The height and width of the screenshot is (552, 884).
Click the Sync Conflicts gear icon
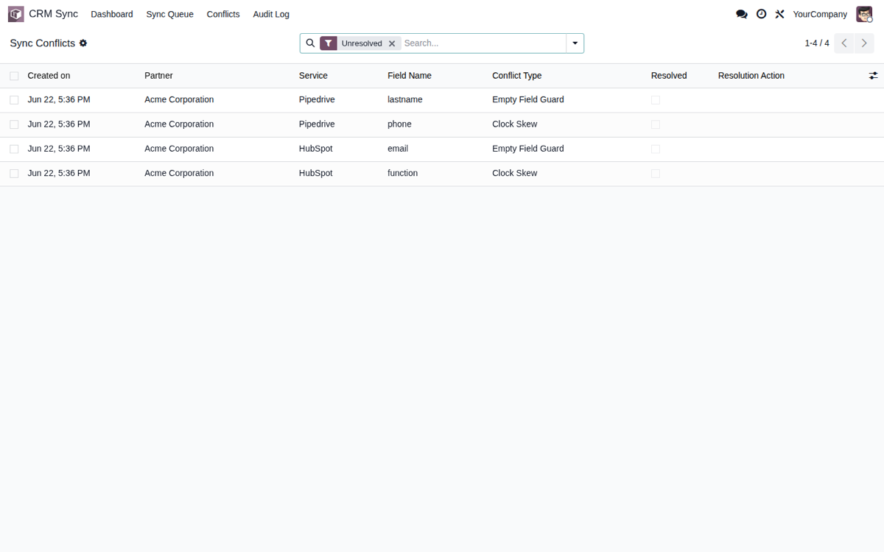[83, 43]
